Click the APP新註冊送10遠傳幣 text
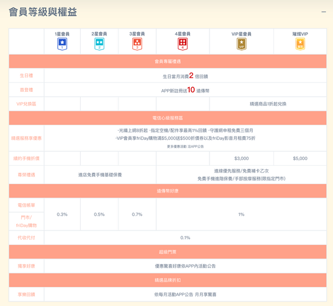Screen dimensions: 333x306 coord(185,90)
